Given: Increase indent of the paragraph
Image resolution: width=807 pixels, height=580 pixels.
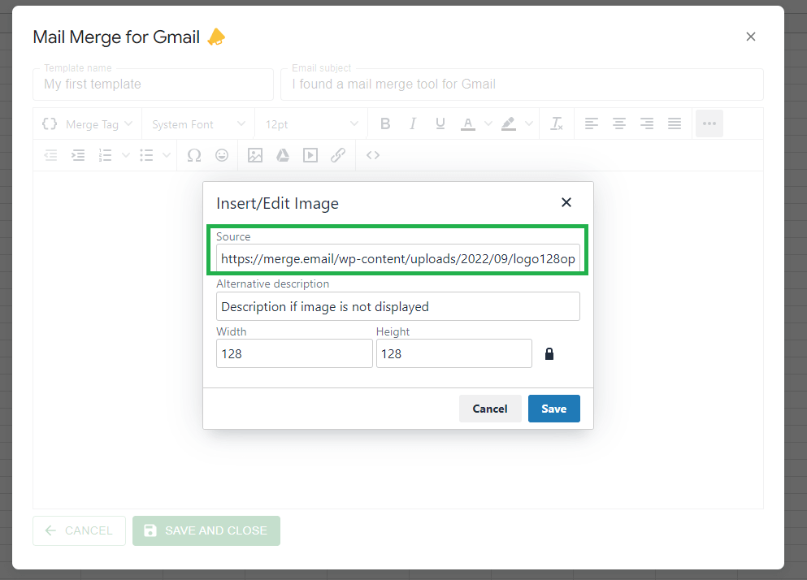Looking at the screenshot, I should tap(78, 155).
